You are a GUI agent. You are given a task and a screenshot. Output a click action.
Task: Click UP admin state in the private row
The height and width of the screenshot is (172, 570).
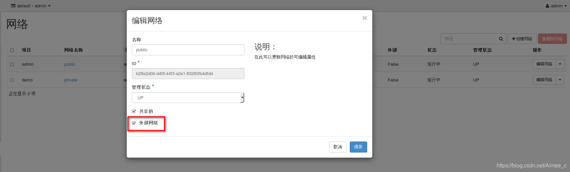coord(476,80)
